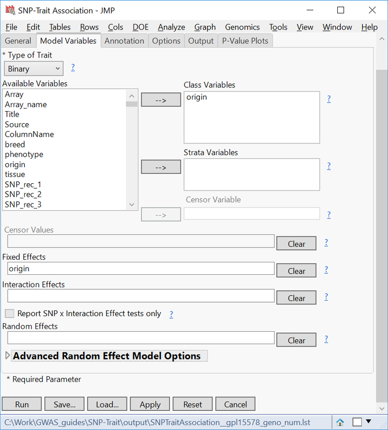Click help question mark for Fixed Effects
388x430 pixels.
pos(326,270)
